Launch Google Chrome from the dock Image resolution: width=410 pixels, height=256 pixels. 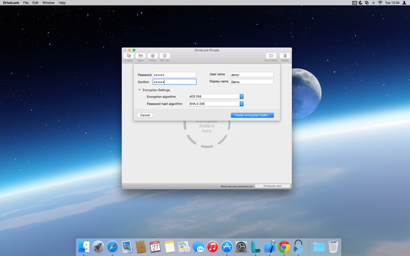pos(284,246)
